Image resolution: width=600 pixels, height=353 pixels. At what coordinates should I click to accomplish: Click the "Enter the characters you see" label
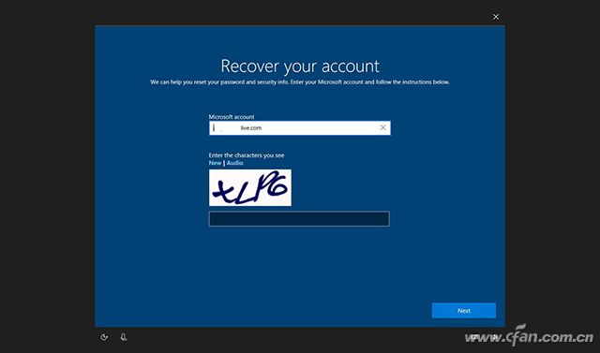pyautogui.click(x=247, y=155)
